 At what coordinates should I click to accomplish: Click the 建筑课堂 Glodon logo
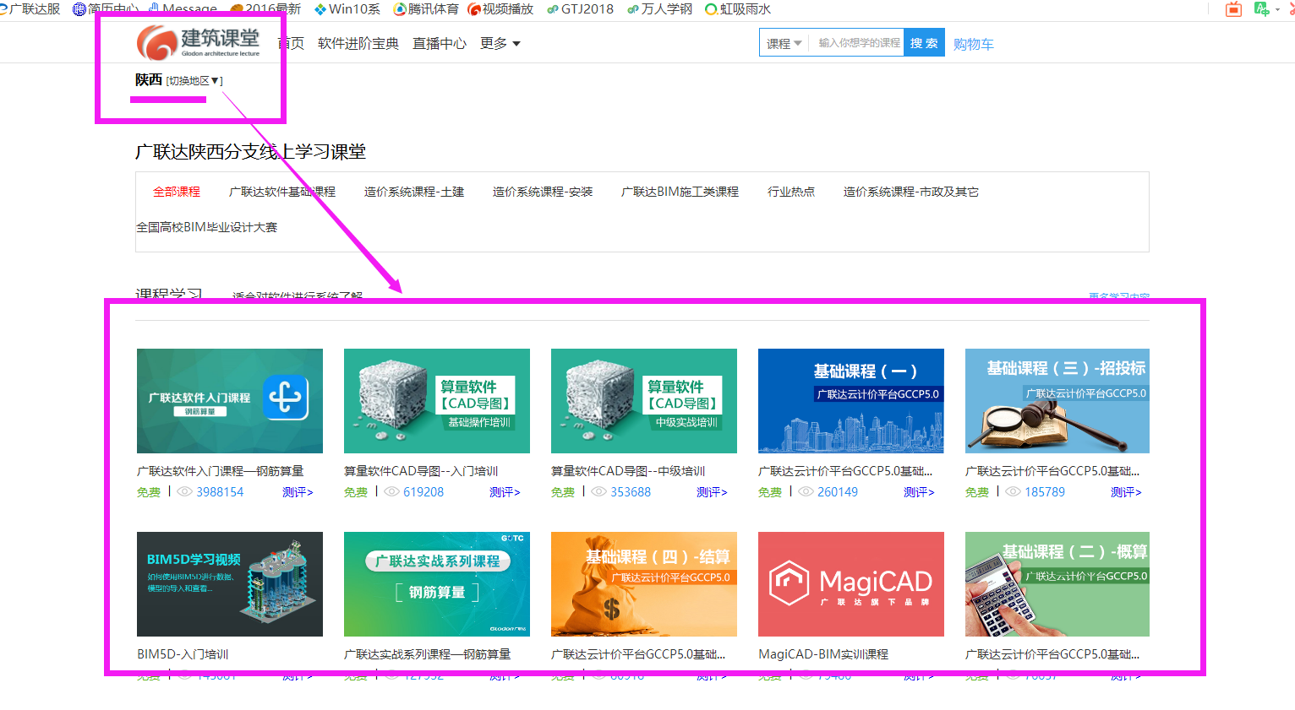click(199, 42)
